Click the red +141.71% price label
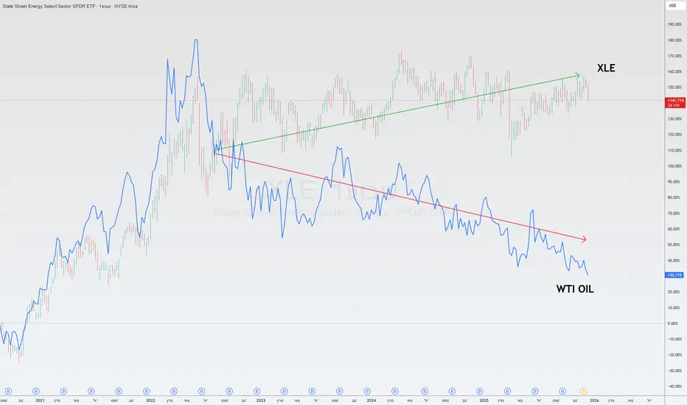Viewport: 687px width, 405px height. (675, 103)
